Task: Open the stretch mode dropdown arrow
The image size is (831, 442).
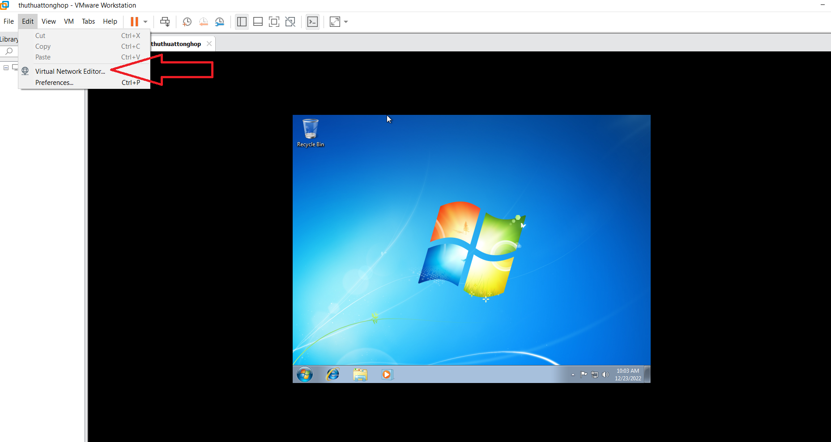Action: pos(345,21)
